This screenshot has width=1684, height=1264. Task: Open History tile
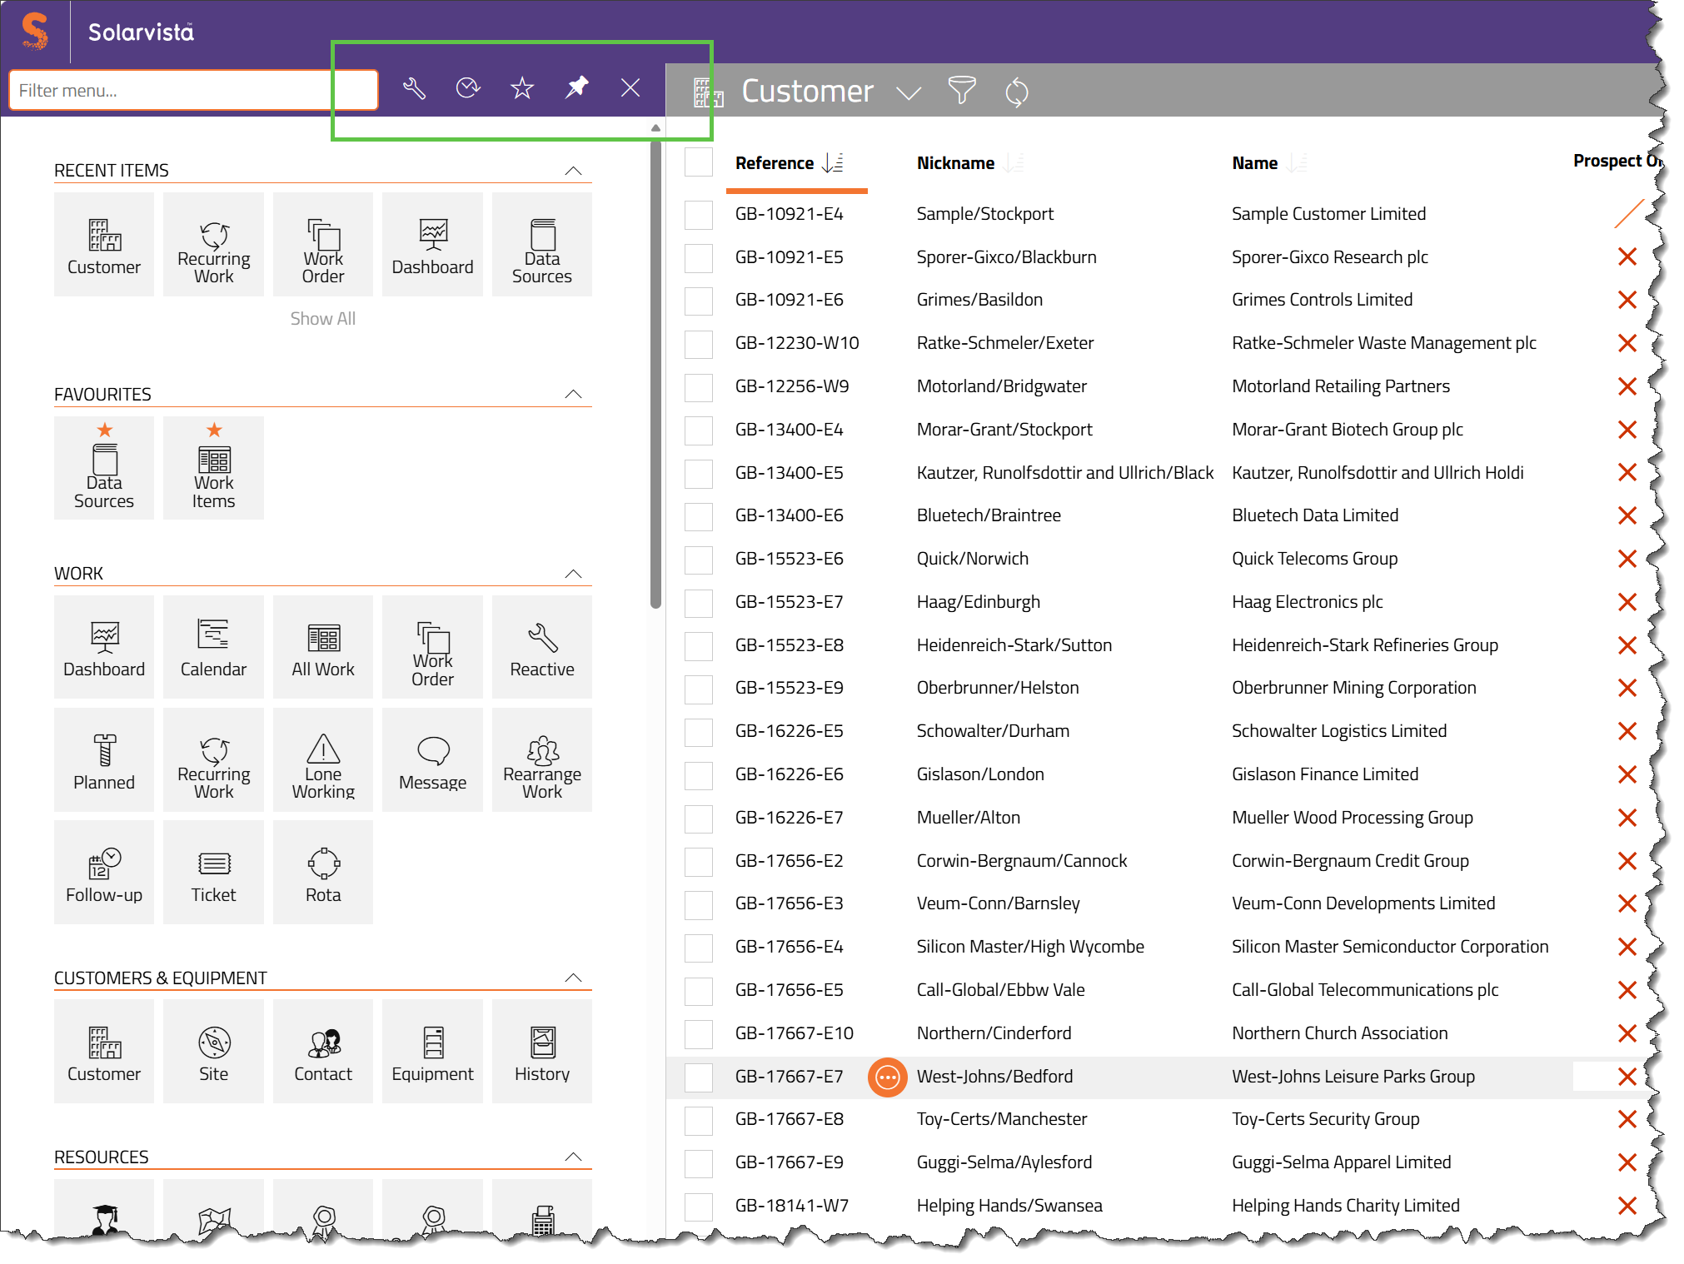pos(542,1052)
